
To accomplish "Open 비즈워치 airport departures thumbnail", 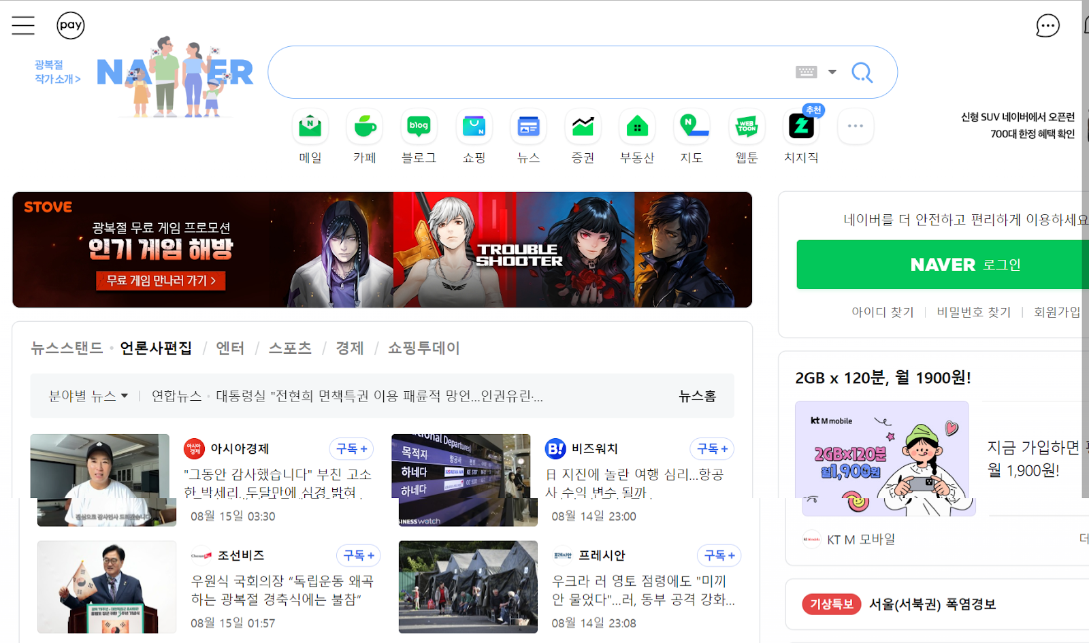I will (x=463, y=480).
